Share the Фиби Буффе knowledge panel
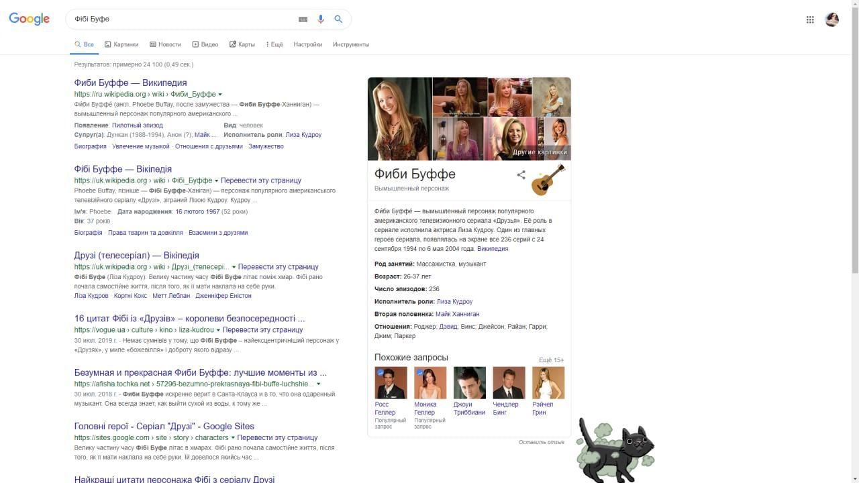Viewport: 859px width, 483px height. pos(521,175)
